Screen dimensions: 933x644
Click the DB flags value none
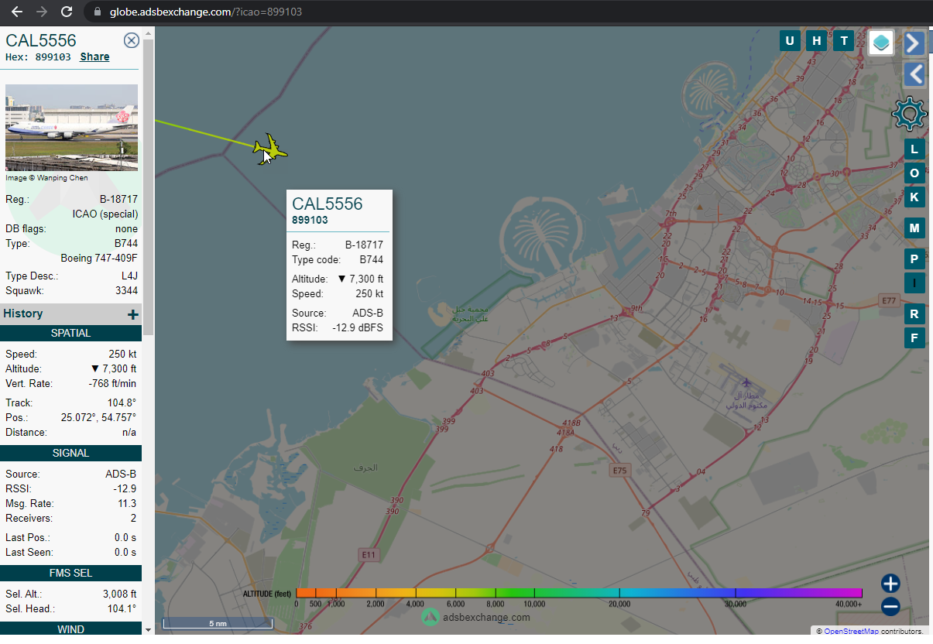click(126, 229)
